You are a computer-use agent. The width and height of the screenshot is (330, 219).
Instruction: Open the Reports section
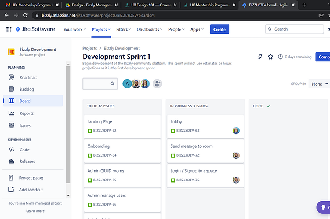(x=27, y=113)
